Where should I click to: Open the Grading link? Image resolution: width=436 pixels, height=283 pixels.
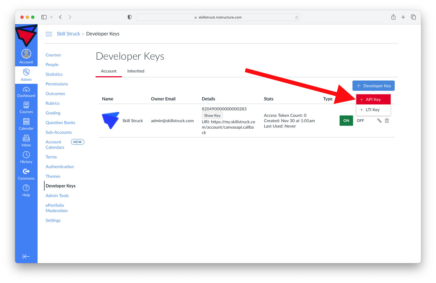pos(53,113)
